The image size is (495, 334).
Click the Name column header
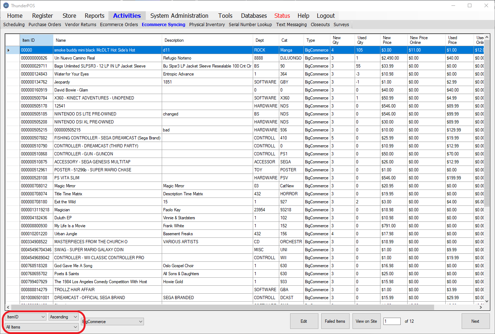108,40
